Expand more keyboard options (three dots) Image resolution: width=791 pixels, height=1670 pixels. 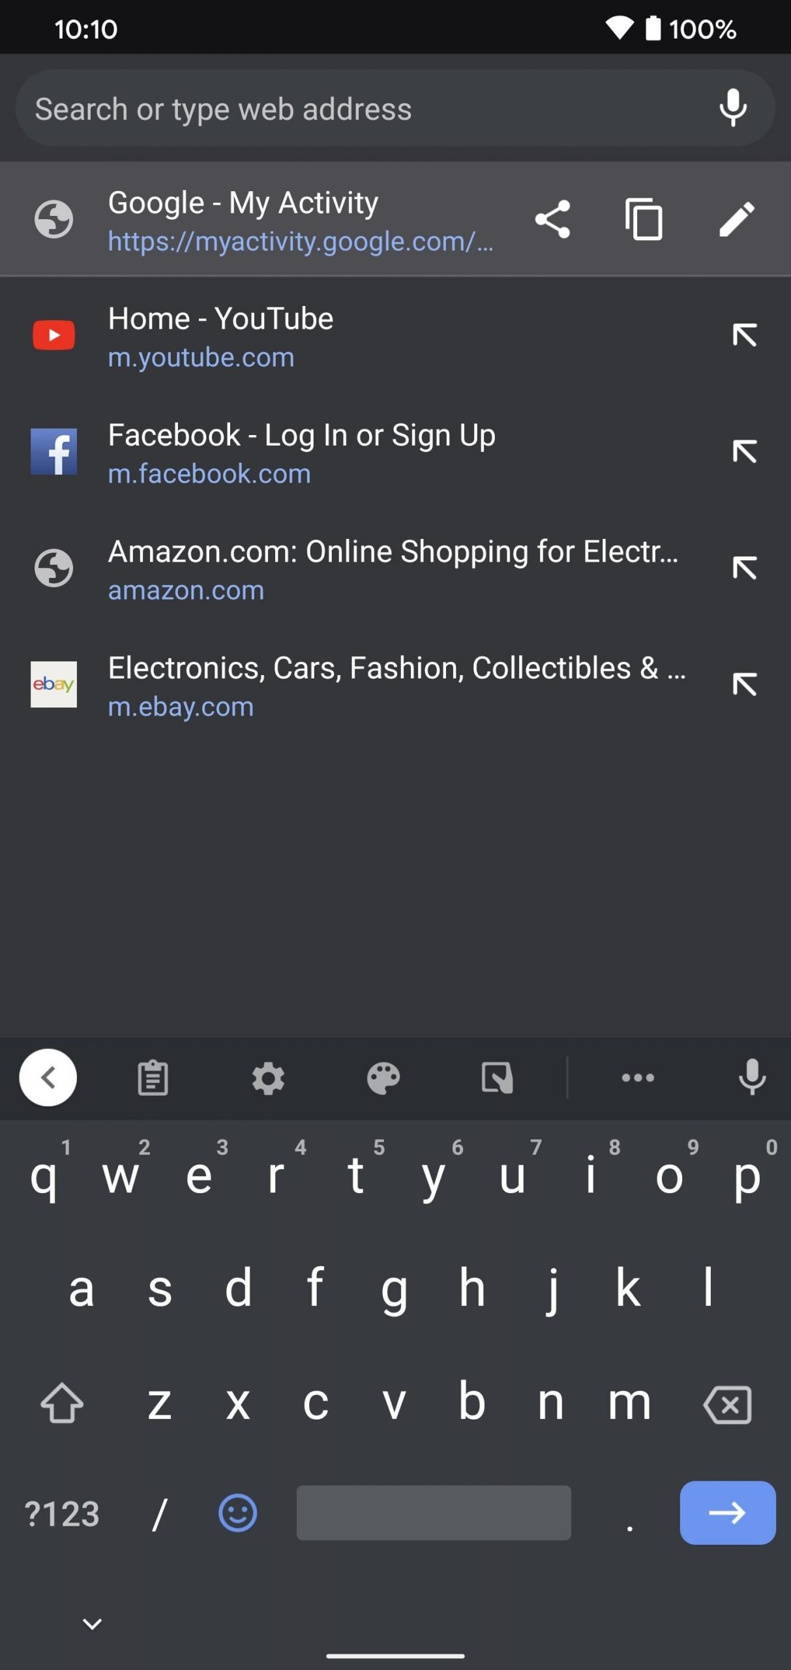[638, 1078]
